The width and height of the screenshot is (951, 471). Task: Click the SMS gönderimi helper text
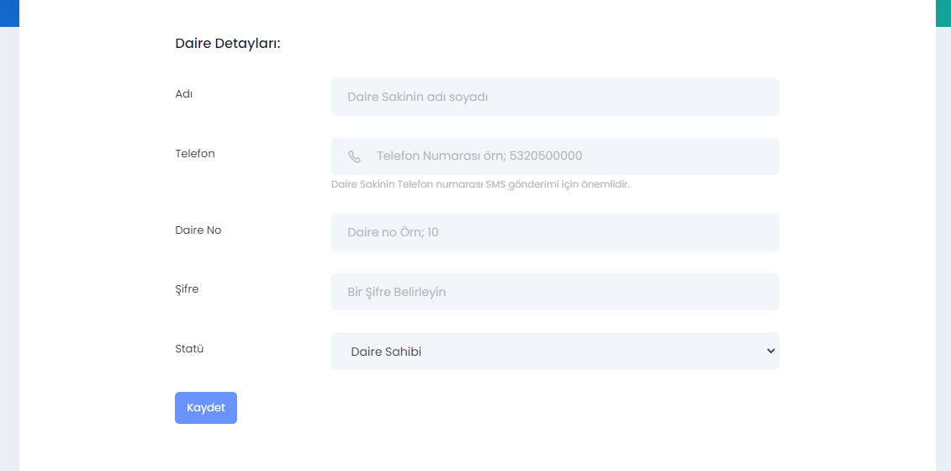coord(481,184)
